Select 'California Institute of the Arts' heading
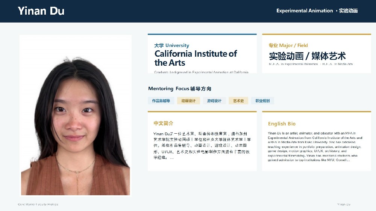This screenshot has width=376, height=211. [196, 58]
